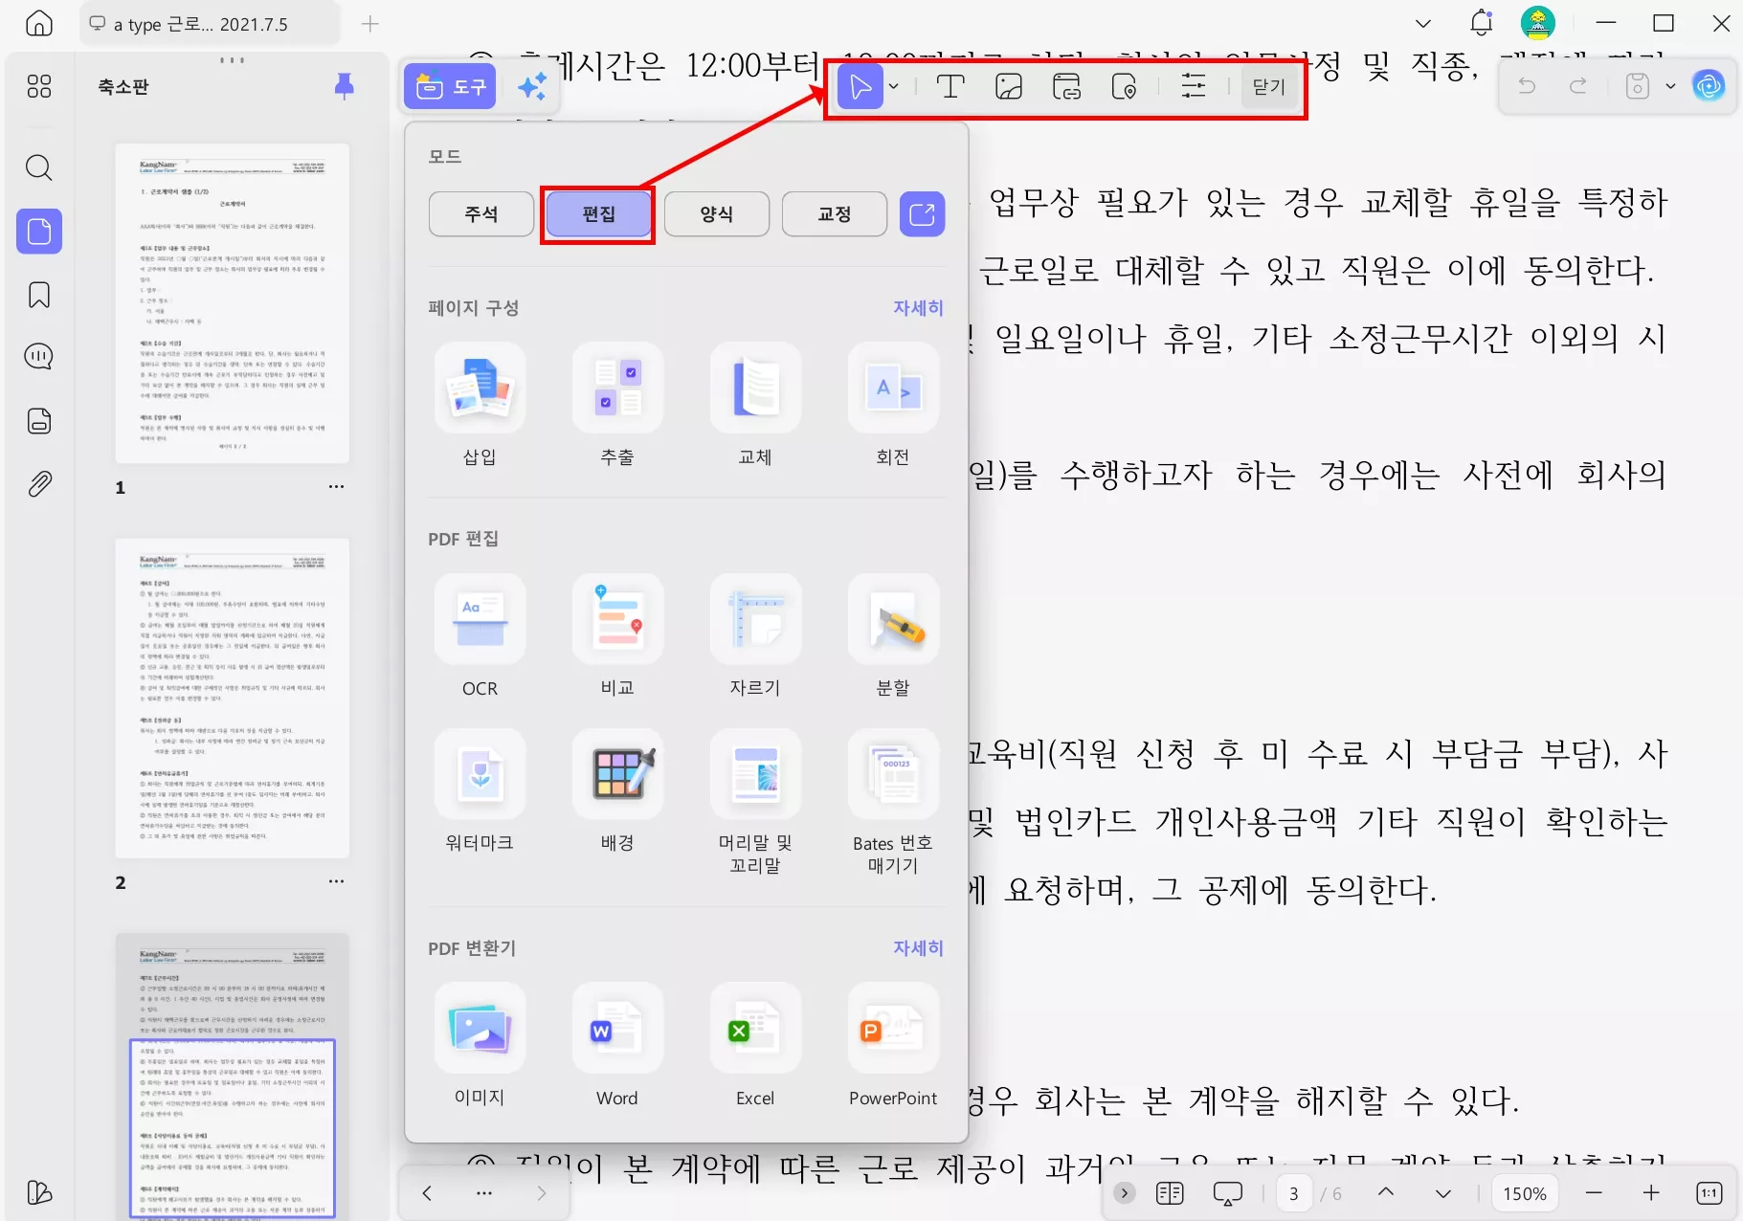Select the Text tool in the toolbar
Image resolution: width=1743 pixels, height=1221 pixels.
[x=950, y=86]
